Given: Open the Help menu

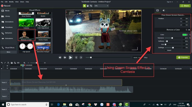Looking at the screenshot, I should point(27,2).
